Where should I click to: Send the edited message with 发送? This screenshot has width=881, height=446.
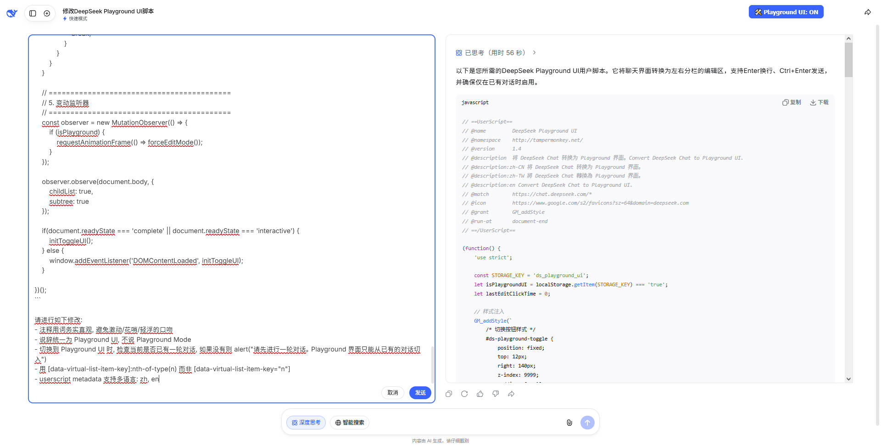420,393
